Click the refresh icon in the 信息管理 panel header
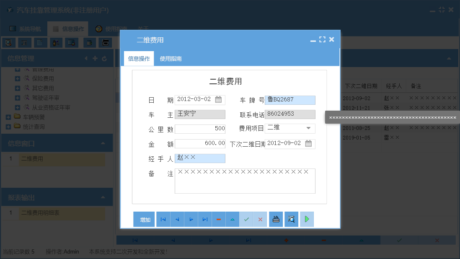 104,58
